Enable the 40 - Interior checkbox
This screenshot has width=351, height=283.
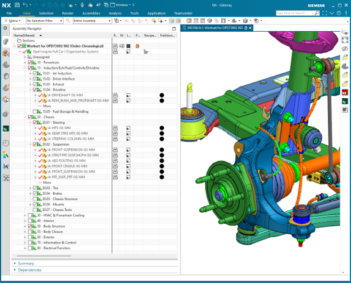coord(30,221)
